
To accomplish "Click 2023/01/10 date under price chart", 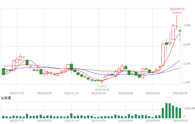I will click(99, 93).
